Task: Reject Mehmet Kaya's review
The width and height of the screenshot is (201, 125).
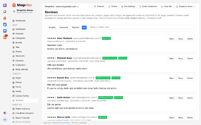Action: click(172, 58)
